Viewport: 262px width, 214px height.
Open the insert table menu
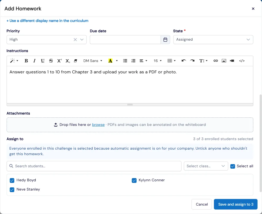click(x=172, y=61)
